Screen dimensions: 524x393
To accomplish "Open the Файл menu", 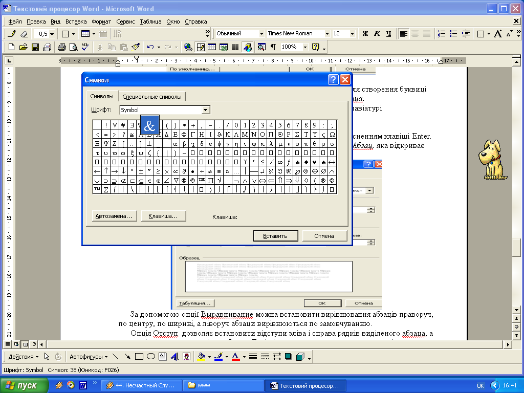I will (x=15, y=21).
